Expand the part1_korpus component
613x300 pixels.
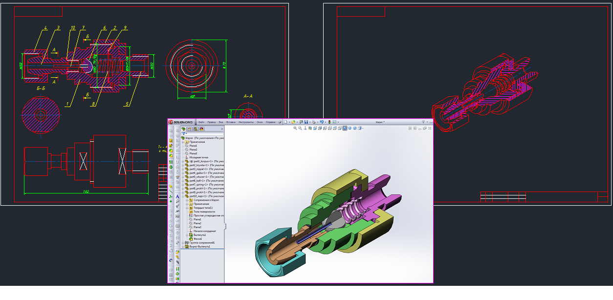pyautogui.click(x=183, y=161)
